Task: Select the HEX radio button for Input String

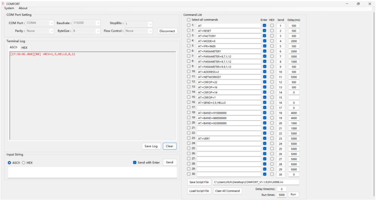Action: 24,163
